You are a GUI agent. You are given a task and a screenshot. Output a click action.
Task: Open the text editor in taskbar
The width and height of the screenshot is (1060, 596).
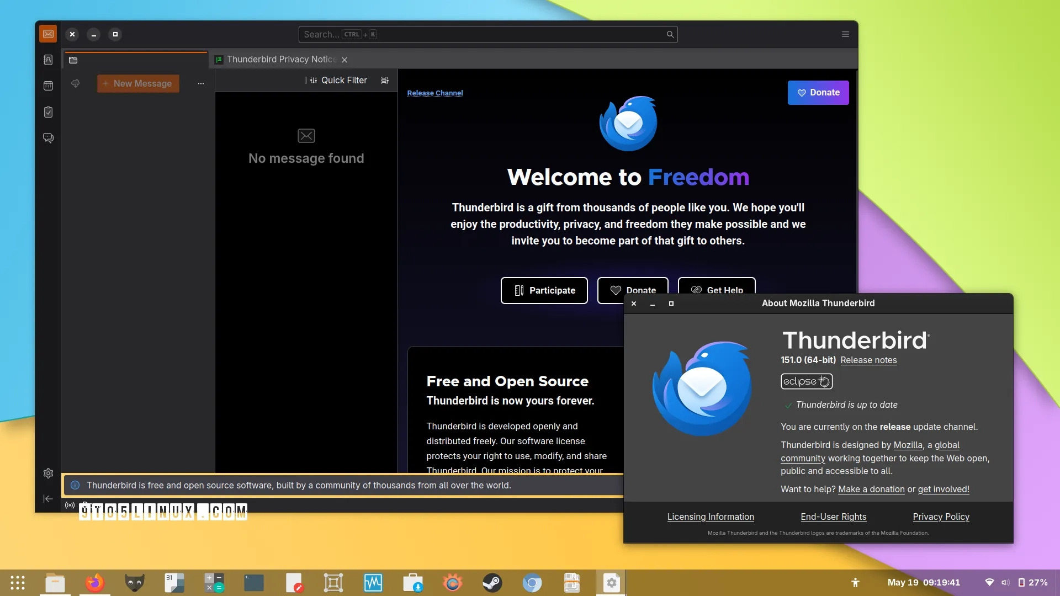294,583
